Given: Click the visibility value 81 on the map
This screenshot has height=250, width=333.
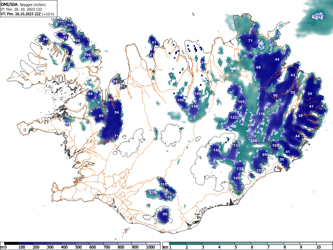Looking at the screenshot, I should click(x=111, y=100).
